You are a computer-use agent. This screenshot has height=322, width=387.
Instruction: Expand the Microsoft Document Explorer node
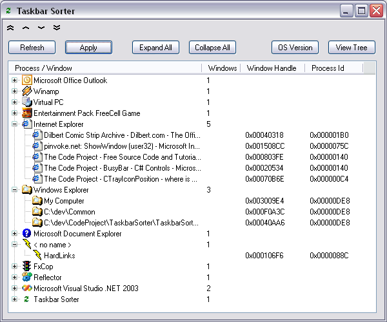coord(14,233)
